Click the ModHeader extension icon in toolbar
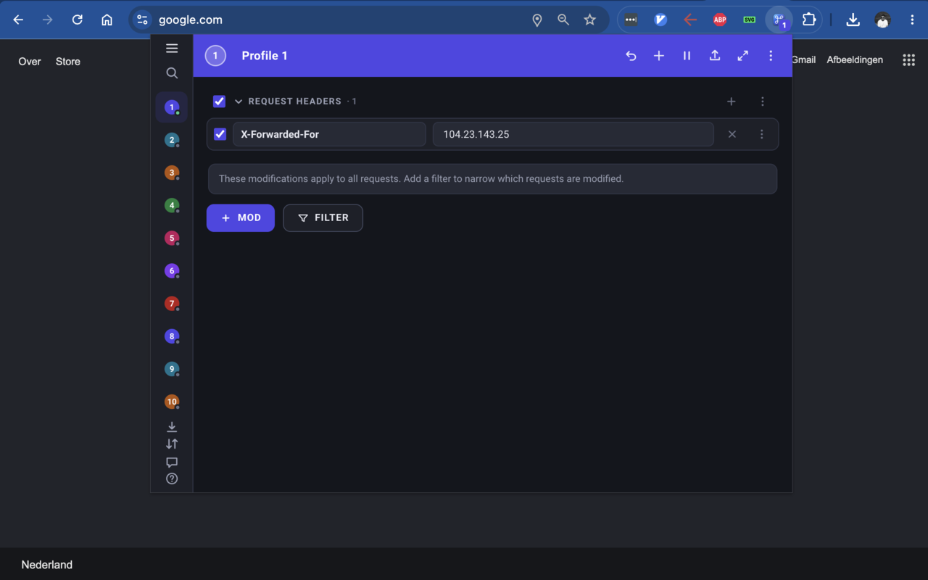Viewport: 928px width, 580px height. (x=779, y=20)
